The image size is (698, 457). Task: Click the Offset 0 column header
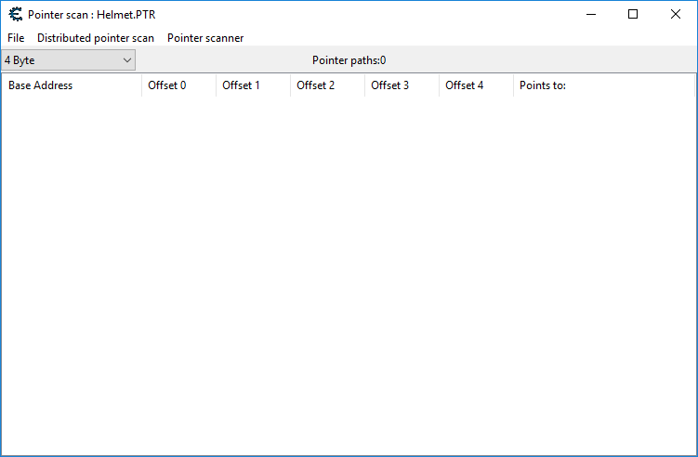tap(179, 85)
